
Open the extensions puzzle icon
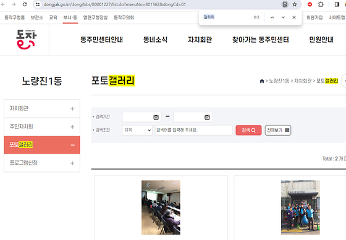(x=321, y=4)
